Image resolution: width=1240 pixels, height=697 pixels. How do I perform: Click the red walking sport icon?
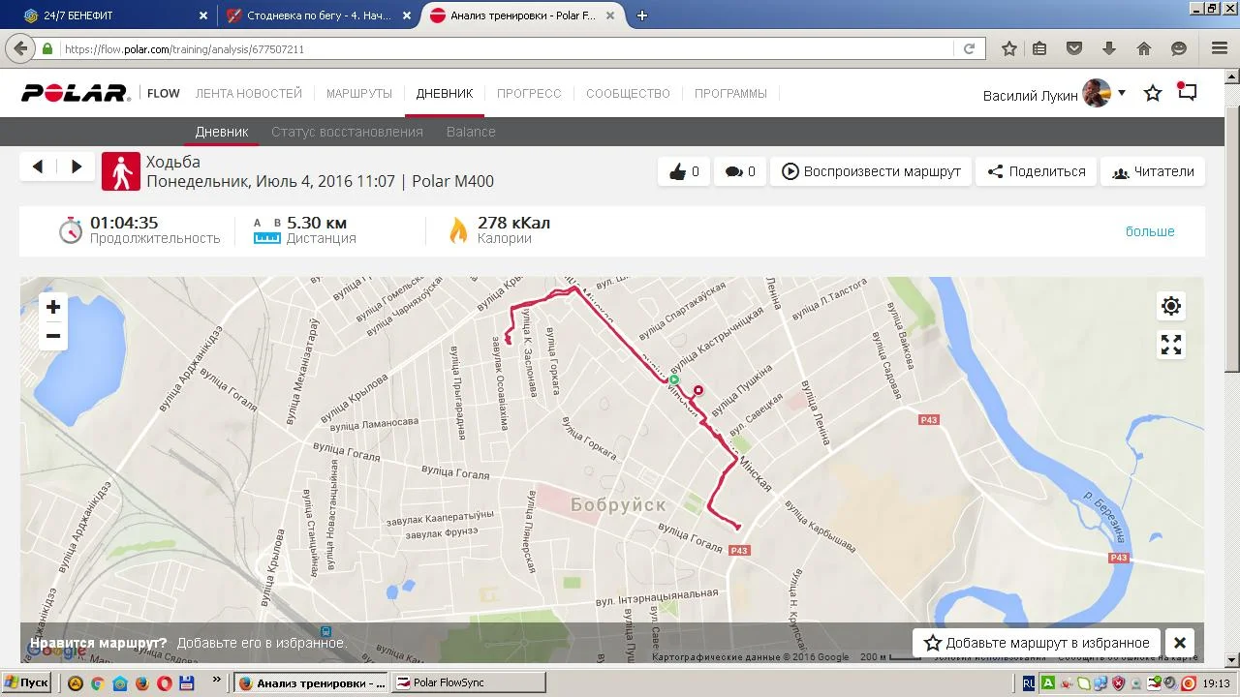click(x=121, y=171)
